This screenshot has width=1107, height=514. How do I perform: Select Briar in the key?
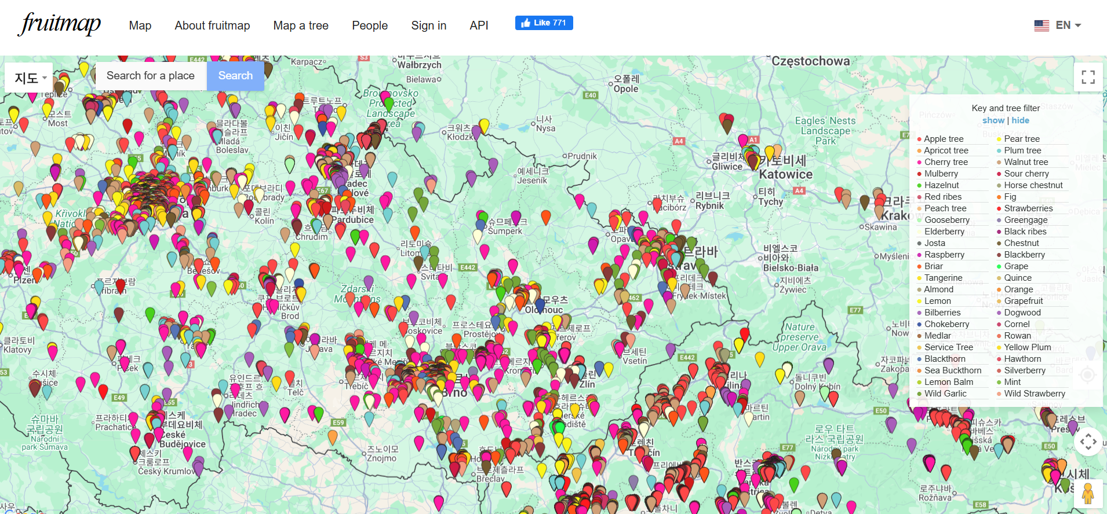coord(933,266)
